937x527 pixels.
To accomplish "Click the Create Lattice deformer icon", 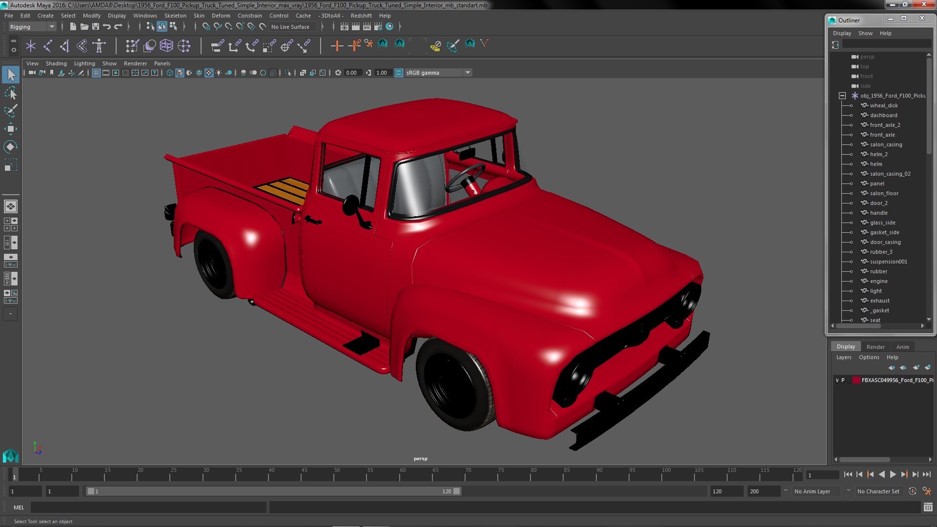I will pos(166,46).
